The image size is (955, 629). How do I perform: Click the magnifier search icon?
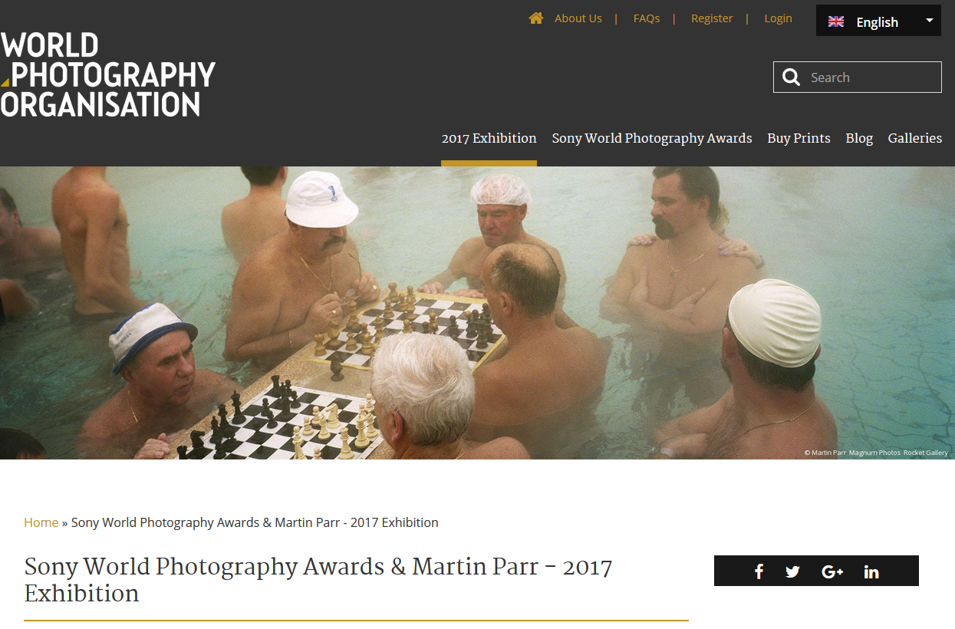tap(791, 77)
